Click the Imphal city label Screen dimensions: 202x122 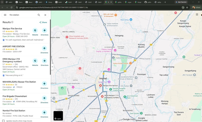click(x=103, y=78)
